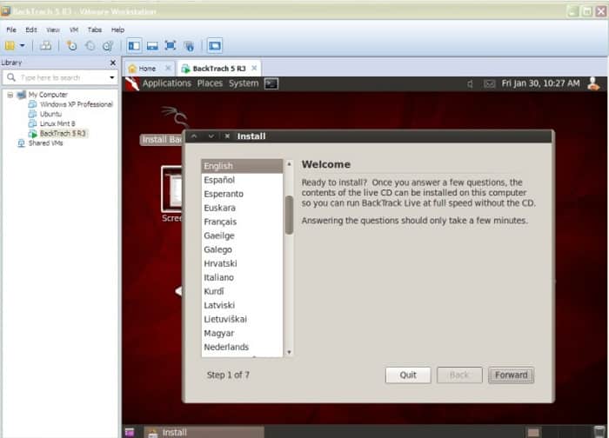Select Español in language list
Screen dimensions: 609x438
click(243, 180)
